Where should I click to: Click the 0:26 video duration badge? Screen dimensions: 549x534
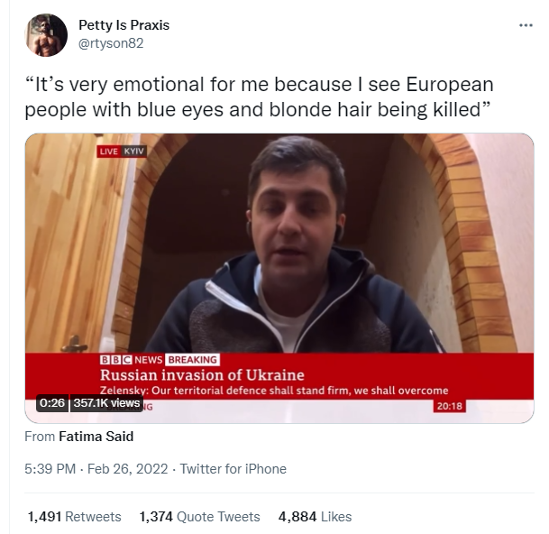pyautogui.click(x=51, y=403)
